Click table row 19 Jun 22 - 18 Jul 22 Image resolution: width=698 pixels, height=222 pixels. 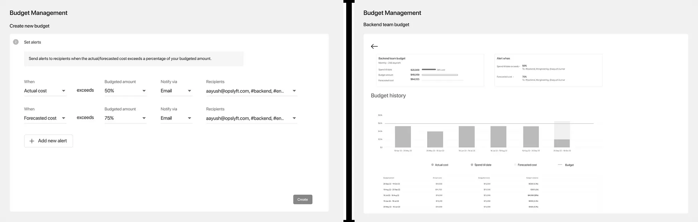point(461,201)
